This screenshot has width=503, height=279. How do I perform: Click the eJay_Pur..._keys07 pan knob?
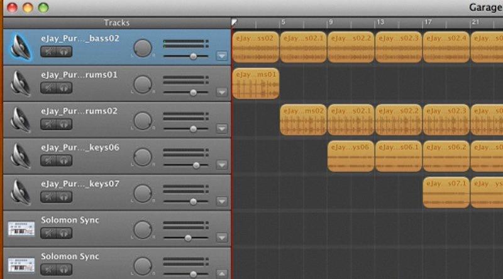tap(143, 193)
